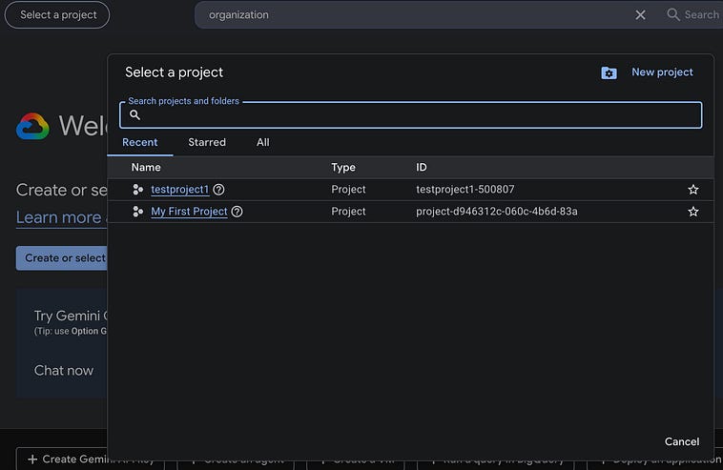Screen dimensions: 723x470
Task: Star the testproject1 row
Action: [693, 190]
